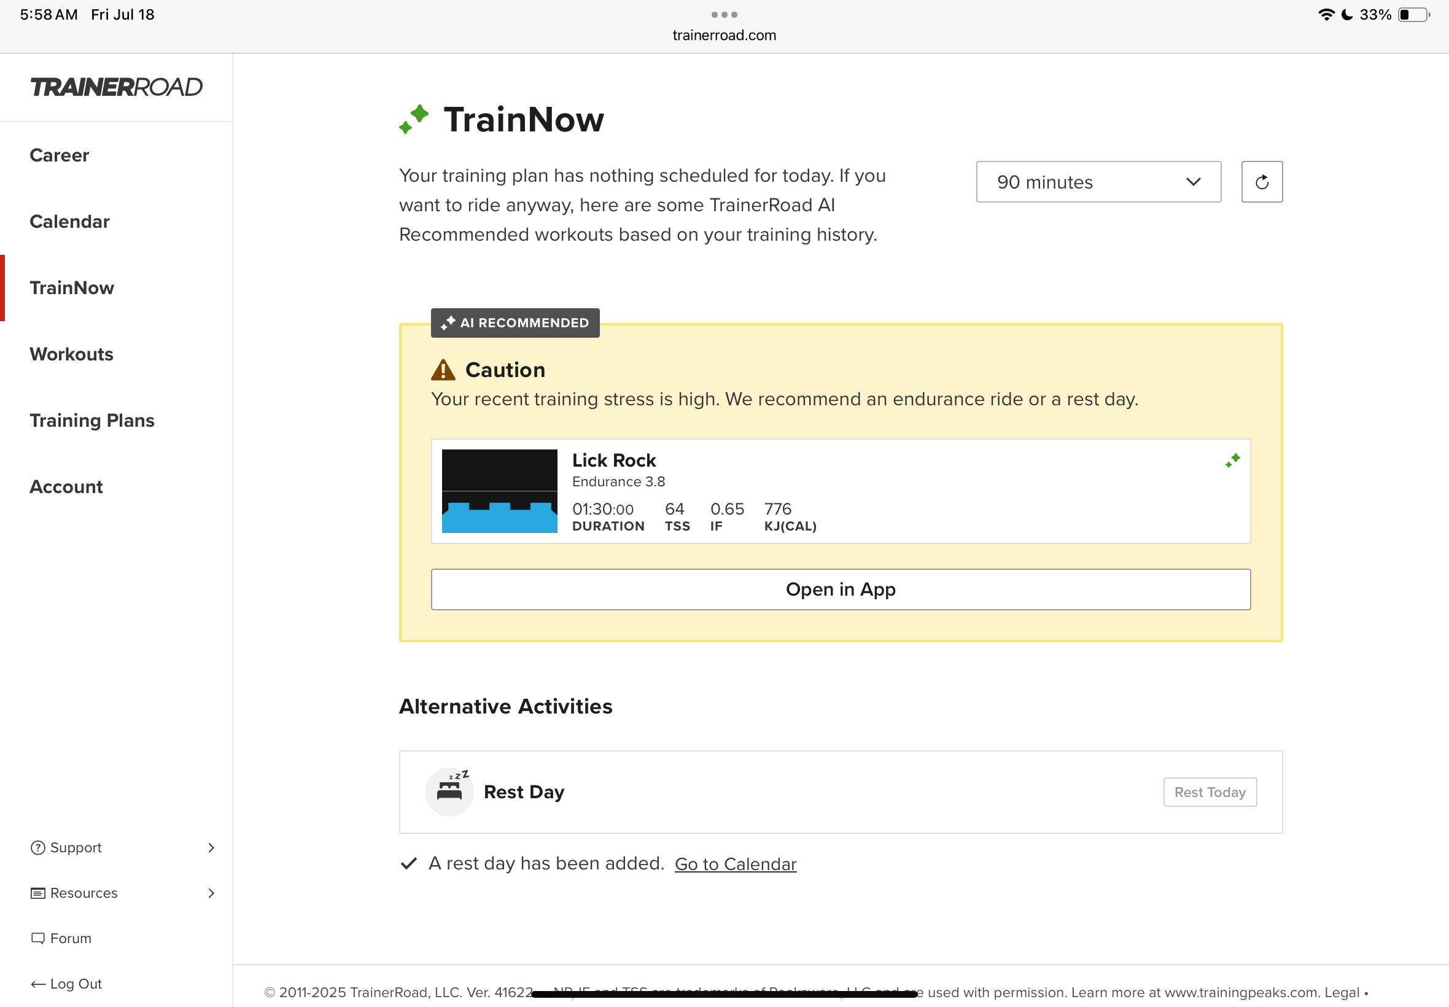Click the Open in App button

841,589
